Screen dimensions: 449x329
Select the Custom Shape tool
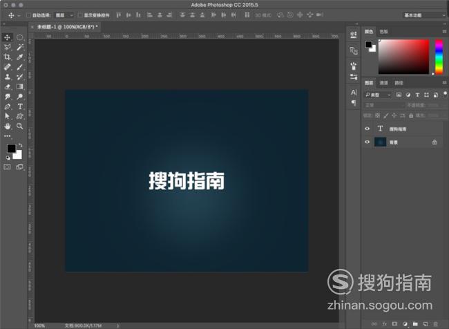tap(20, 116)
